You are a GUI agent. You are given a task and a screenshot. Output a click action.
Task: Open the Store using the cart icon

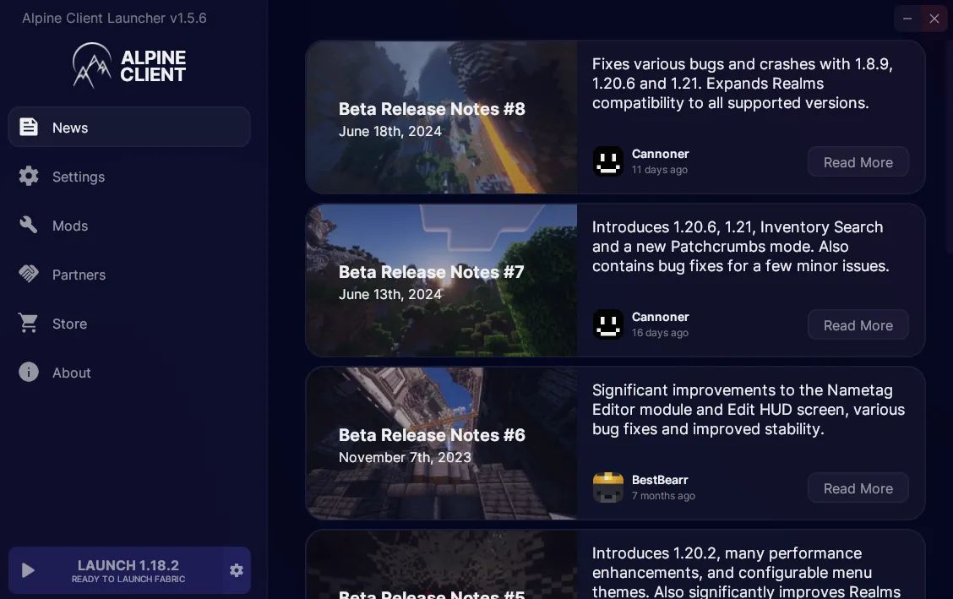point(29,324)
